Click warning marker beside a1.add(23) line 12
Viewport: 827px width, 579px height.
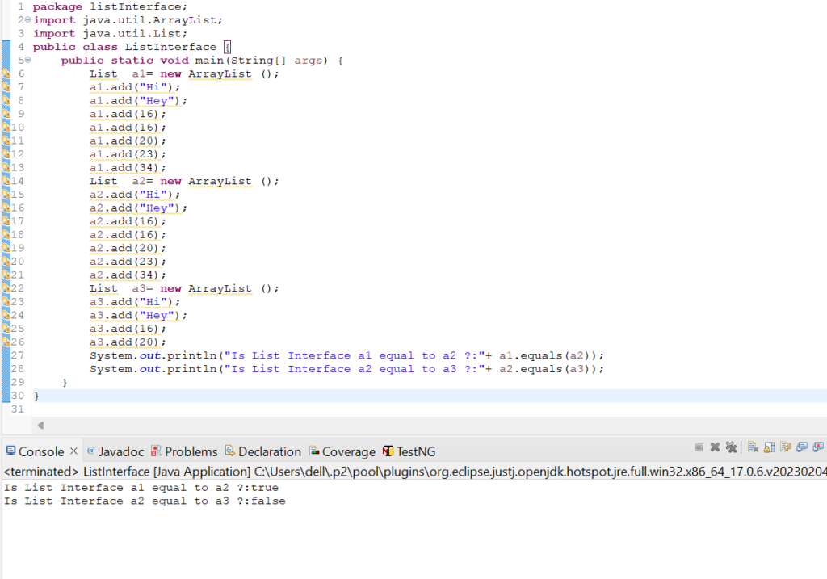(x=6, y=154)
